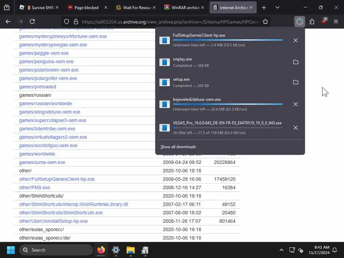Show hidden system tray icons

coord(281,250)
